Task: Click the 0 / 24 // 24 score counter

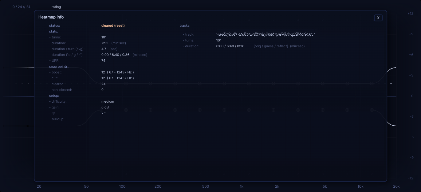Action: pos(21,6)
